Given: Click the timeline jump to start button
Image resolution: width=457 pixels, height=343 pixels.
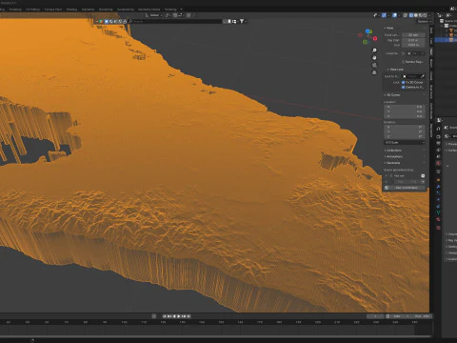Looking at the screenshot, I should (x=165, y=316).
